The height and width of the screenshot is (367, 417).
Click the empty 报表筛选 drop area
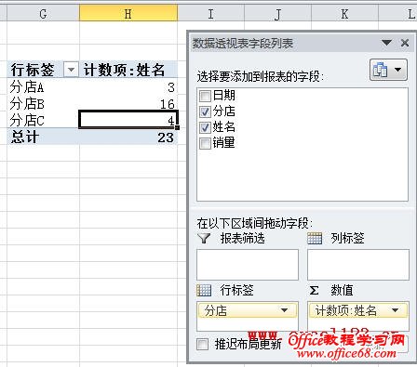tap(248, 265)
